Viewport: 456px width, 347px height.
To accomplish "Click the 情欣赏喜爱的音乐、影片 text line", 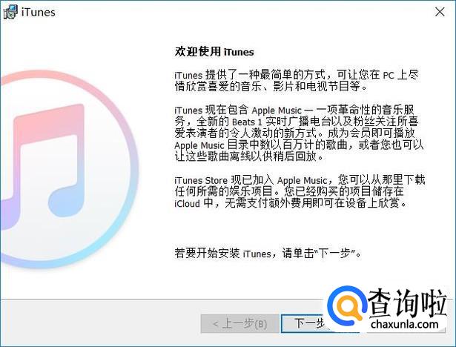I will tap(271, 87).
